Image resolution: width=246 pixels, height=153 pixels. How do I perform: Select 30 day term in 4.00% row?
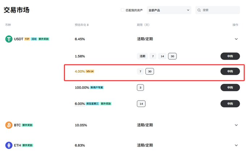(x=150, y=71)
